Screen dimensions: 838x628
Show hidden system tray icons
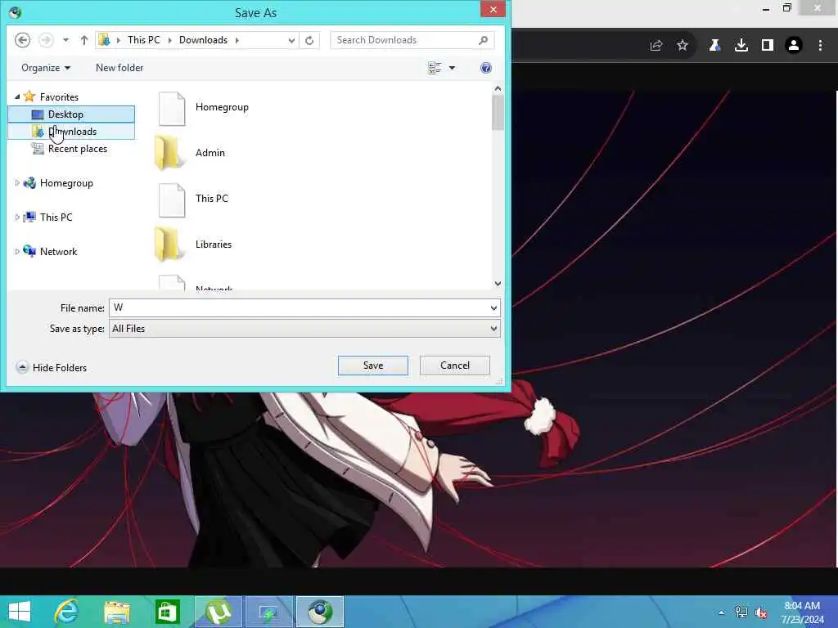click(722, 612)
